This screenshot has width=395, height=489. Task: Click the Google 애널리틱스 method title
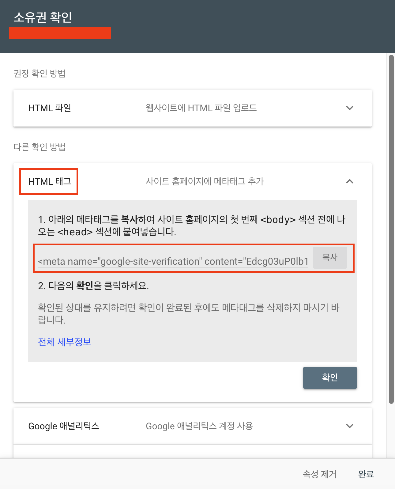point(64,426)
